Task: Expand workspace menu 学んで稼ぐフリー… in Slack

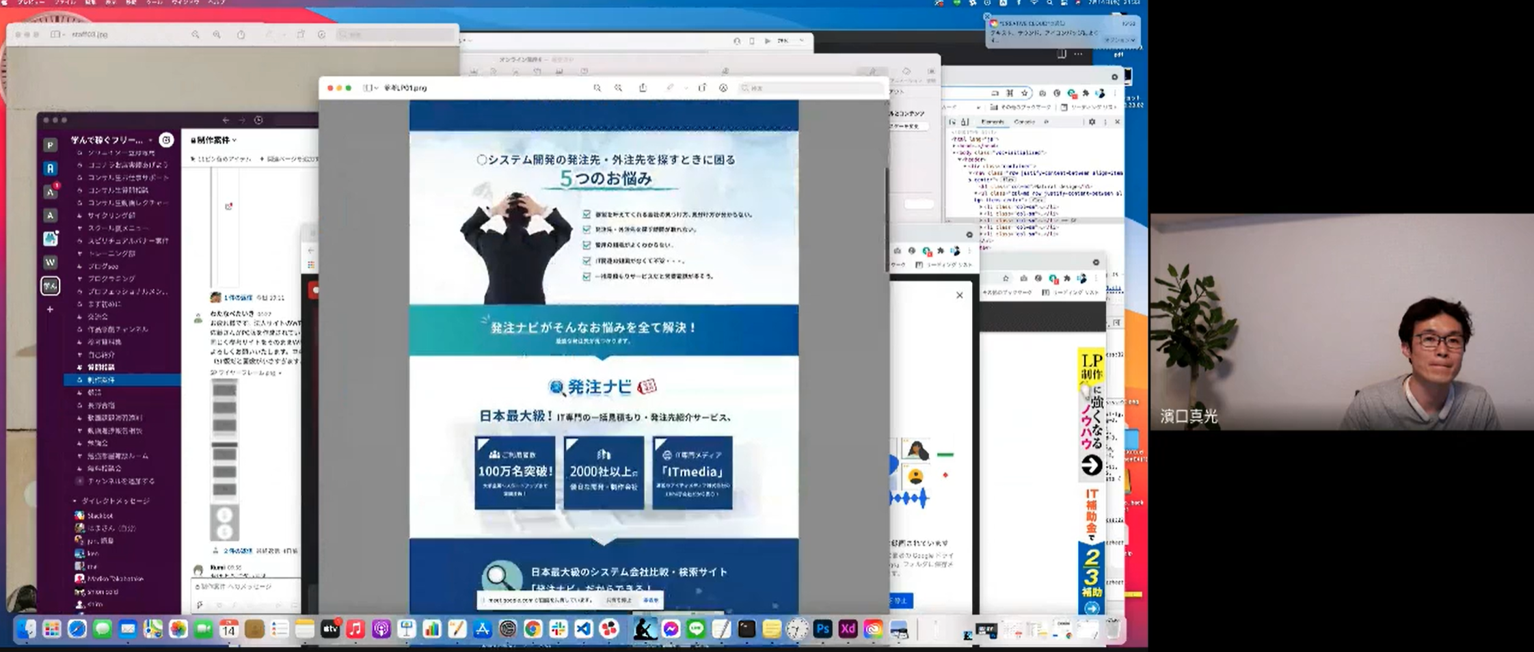Action: click(x=112, y=140)
